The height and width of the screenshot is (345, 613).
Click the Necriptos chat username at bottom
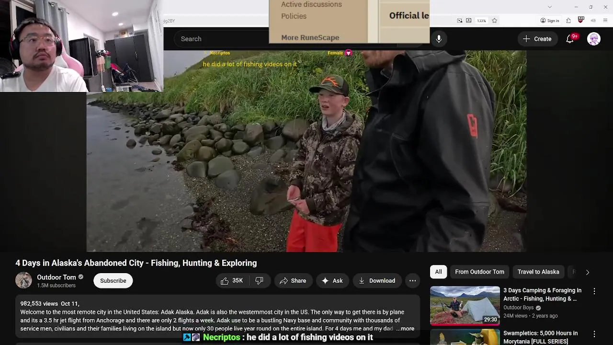pyautogui.click(x=221, y=337)
